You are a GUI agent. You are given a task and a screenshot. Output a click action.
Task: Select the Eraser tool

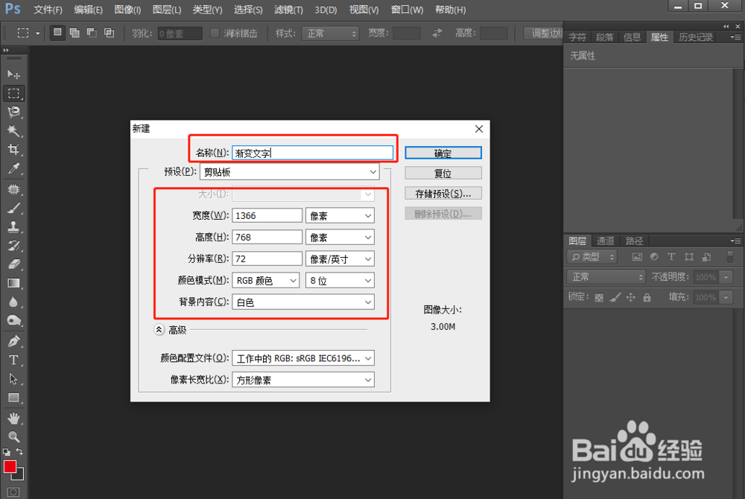(x=13, y=264)
